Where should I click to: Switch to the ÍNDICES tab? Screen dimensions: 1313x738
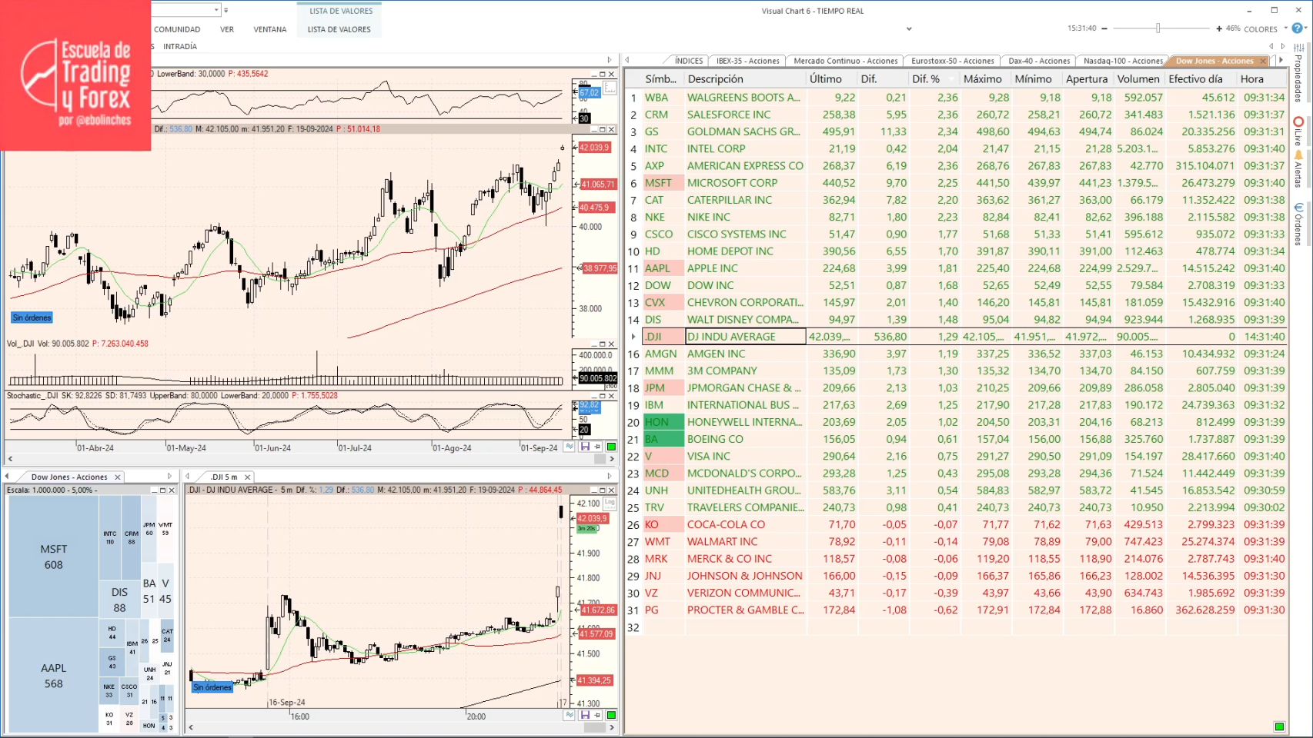click(689, 61)
